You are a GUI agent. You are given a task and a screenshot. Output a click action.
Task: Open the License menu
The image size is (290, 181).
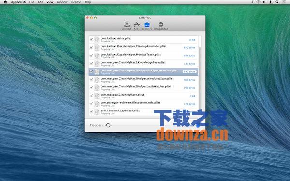(x=76, y=2)
